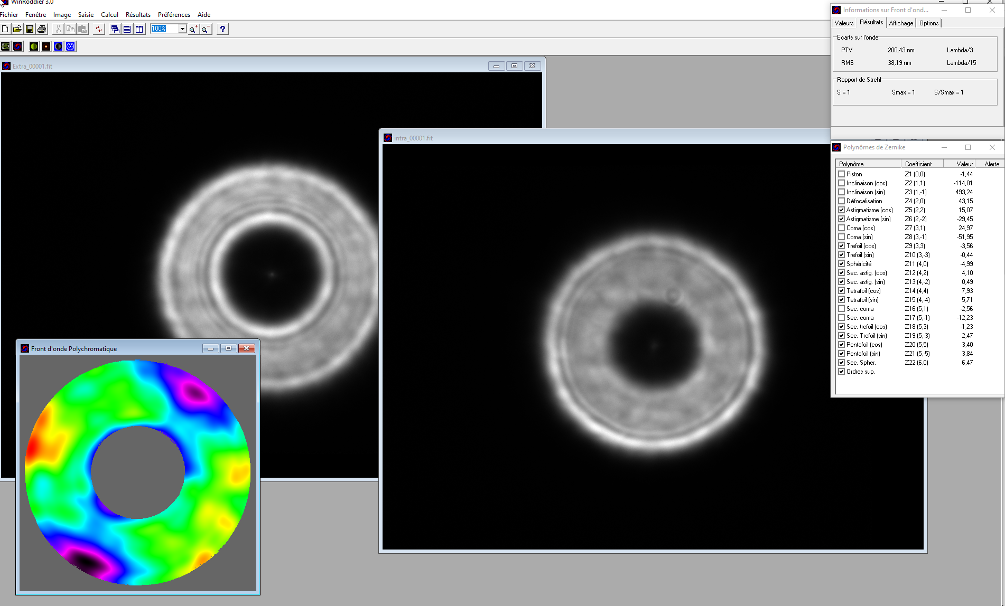Click the Coefficient column header
Image resolution: width=1005 pixels, height=606 pixels.
(x=922, y=164)
